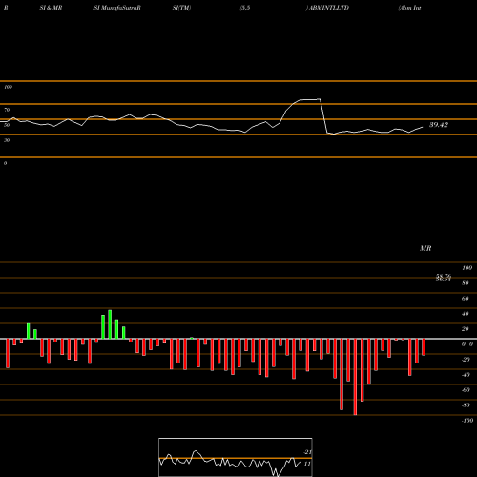
Task: Click the -80 label on MR axis
Action: coord(466,405)
